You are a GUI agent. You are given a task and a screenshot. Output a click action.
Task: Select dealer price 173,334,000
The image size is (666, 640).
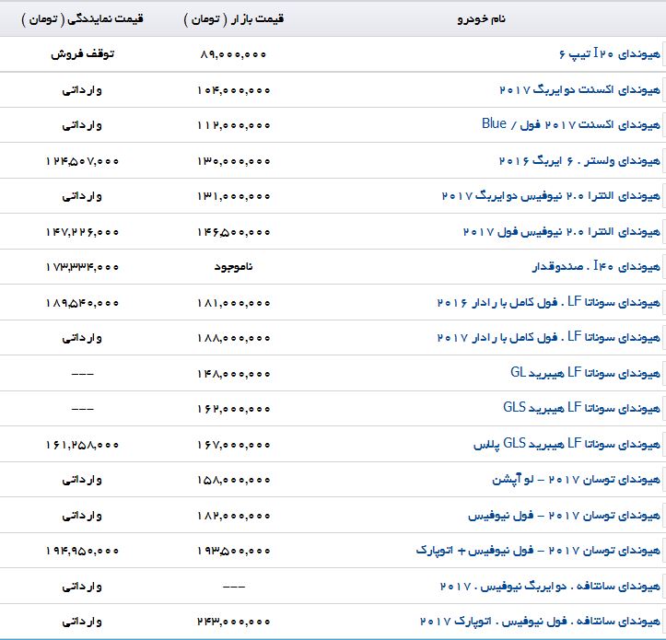click(82, 267)
